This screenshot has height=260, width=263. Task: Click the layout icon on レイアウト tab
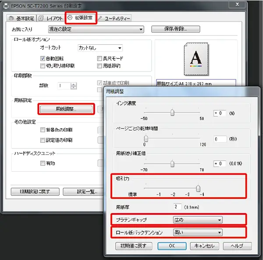(41, 18)
